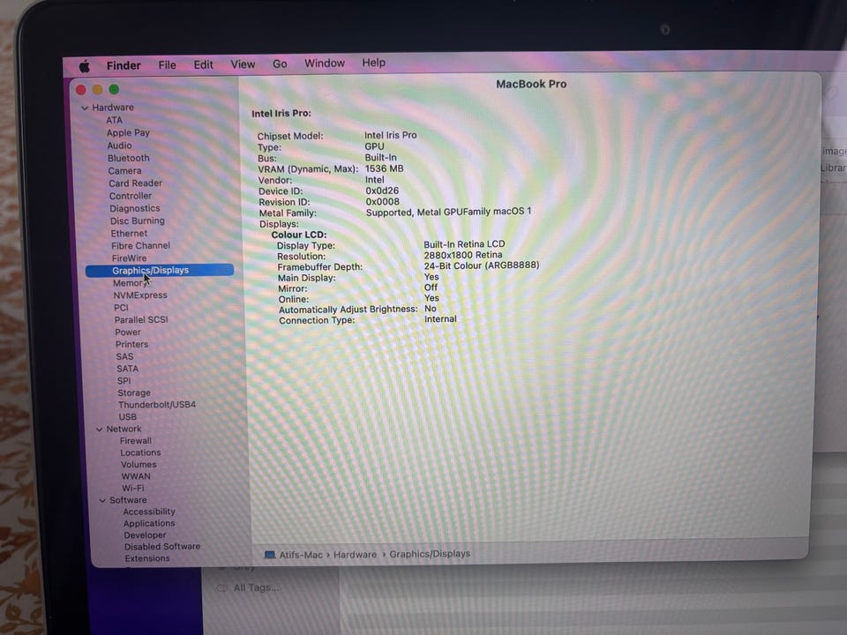
Task: Click the 2880x1800 Retina resolution value
Action: (463, 255)
